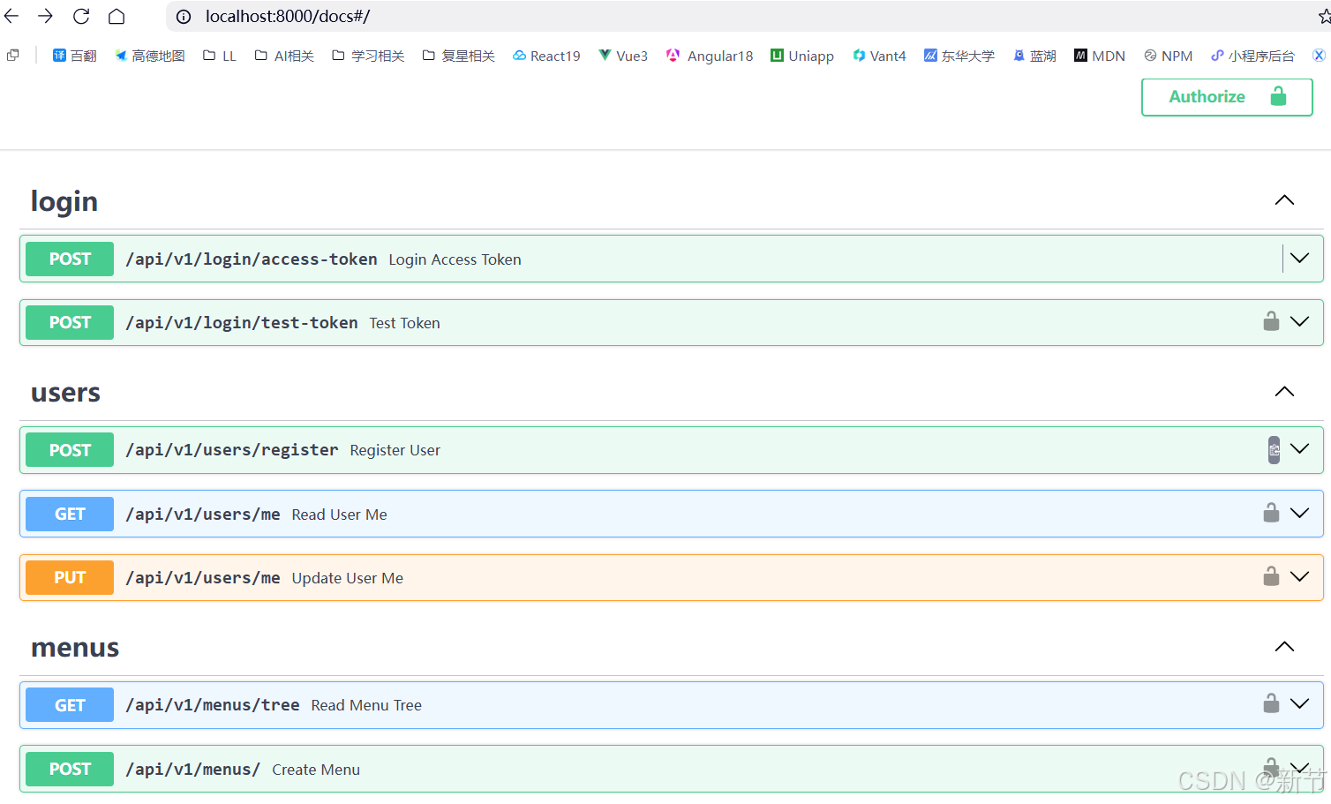Reload the Swagger docs page
Screen dimensions: 1331x804
point(81,16)
